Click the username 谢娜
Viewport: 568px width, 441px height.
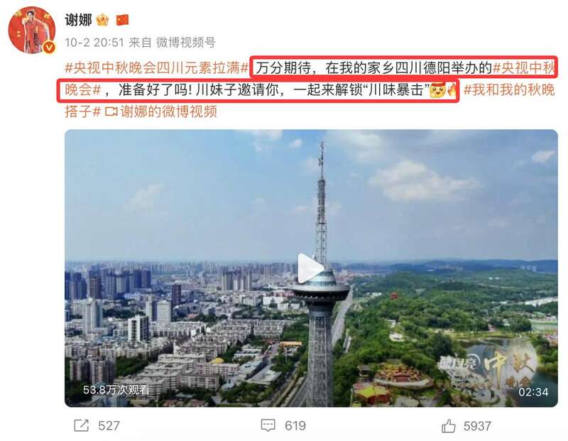[x=78, y=20]
